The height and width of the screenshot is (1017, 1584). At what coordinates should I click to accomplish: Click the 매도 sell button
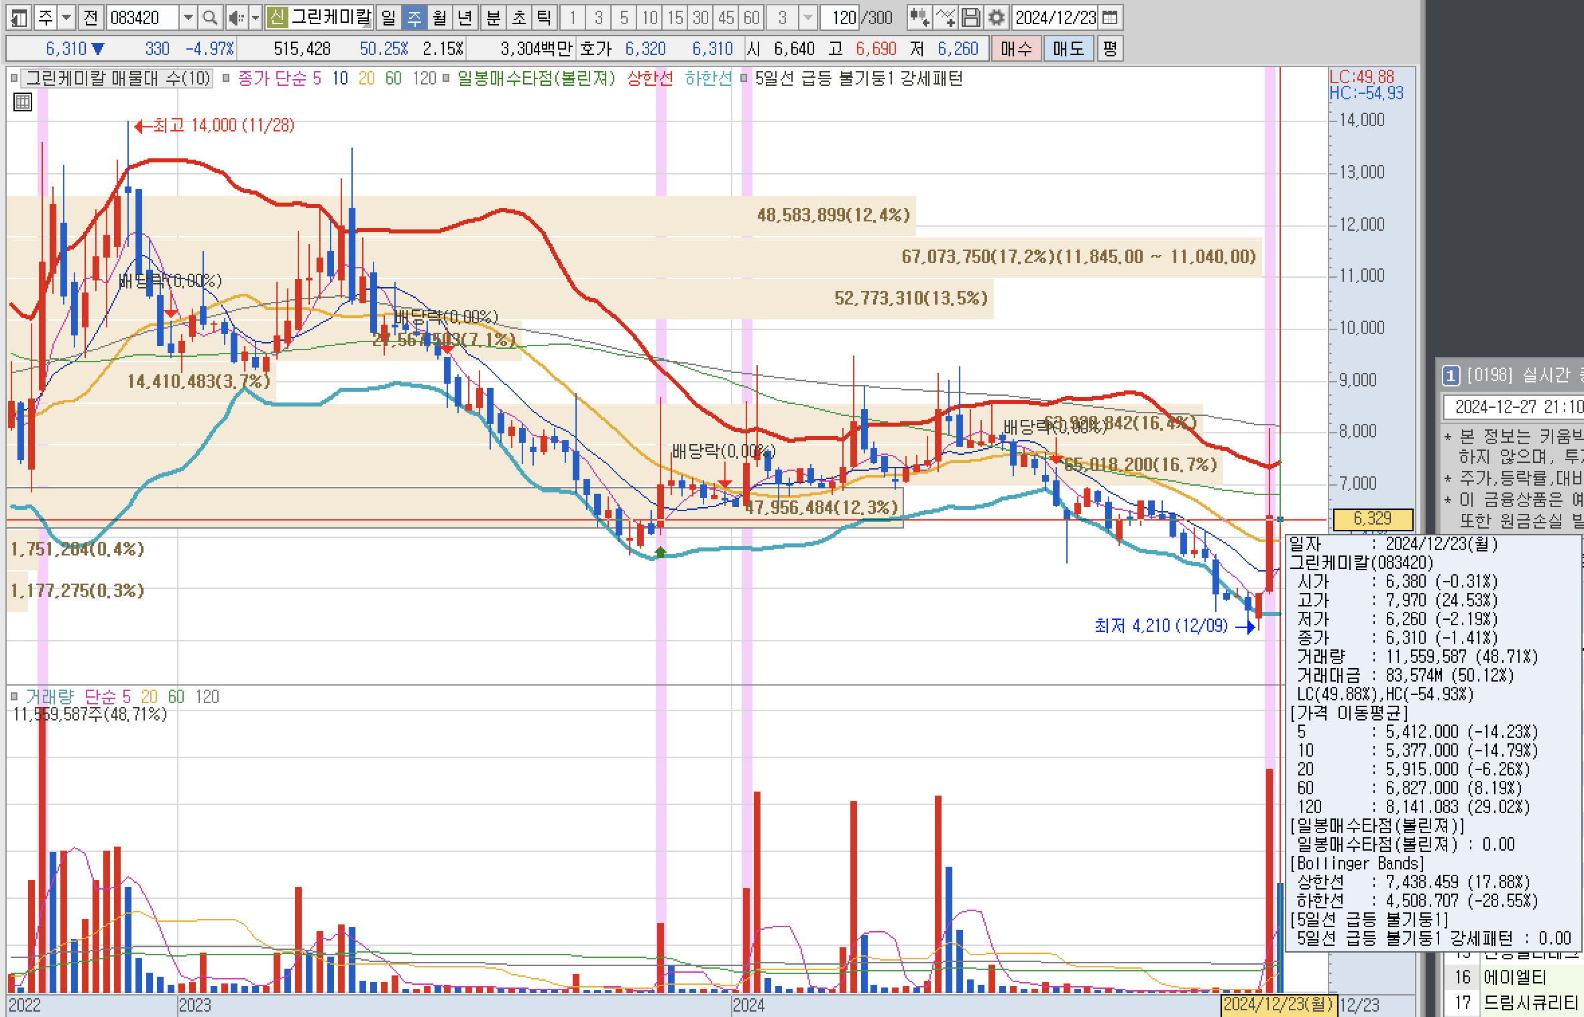[x=1068, y=49]
